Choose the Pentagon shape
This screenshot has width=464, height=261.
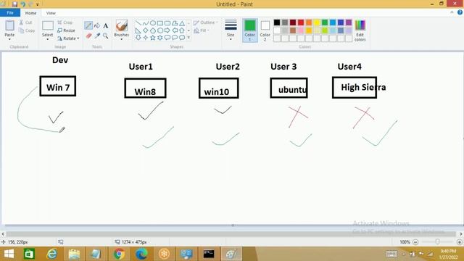pyautogui.click(x=153, y=30)
